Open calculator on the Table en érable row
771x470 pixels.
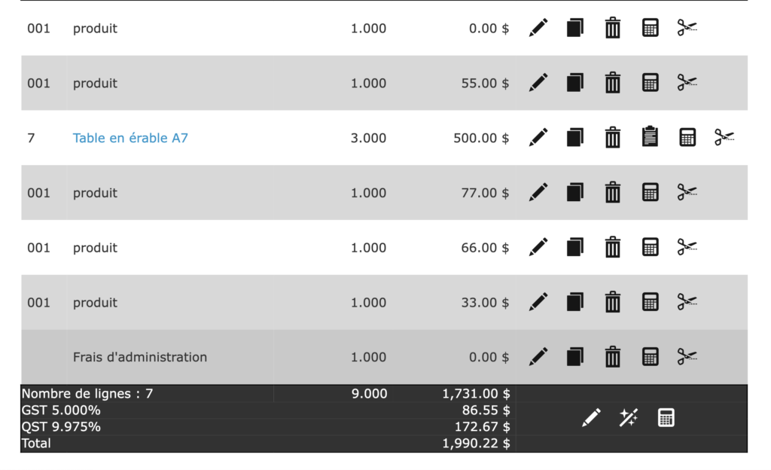tap(687, 138)
